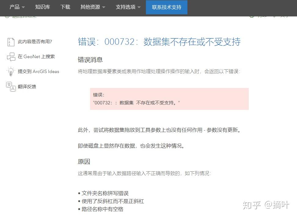
Task: Expand the 其他资源 dropdown arrow
Action: pyautogui.click(x=103, y=7)
